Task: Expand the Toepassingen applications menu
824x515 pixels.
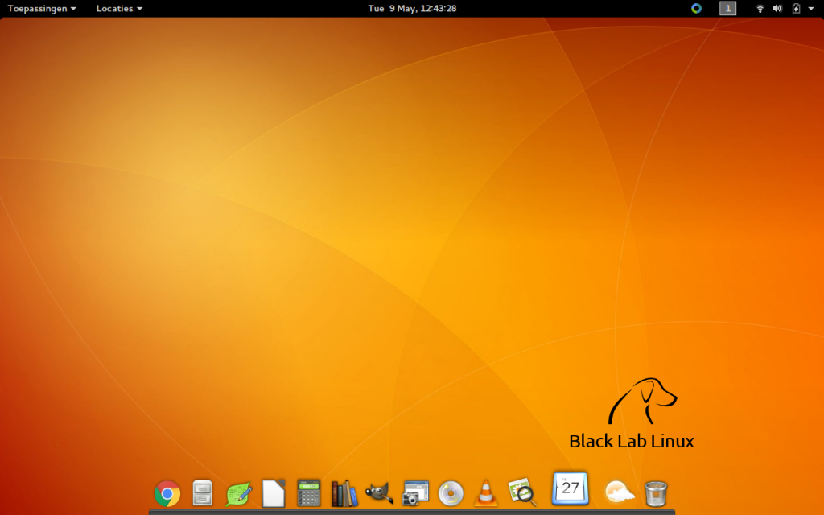Action: pyautogui.click(x=42, y=8)
